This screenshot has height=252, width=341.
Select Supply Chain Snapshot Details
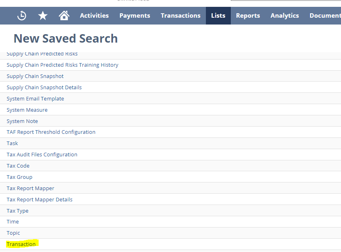[44, 87]
